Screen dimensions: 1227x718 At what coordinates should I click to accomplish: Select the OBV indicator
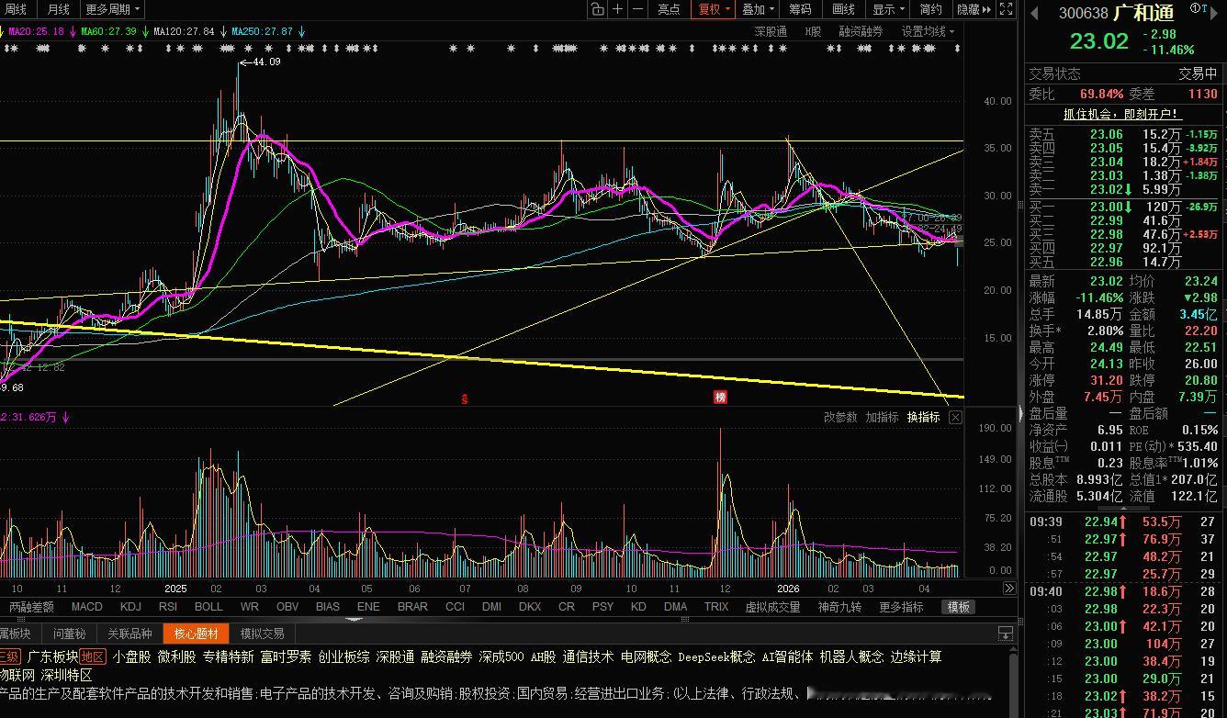pos(287,607)
